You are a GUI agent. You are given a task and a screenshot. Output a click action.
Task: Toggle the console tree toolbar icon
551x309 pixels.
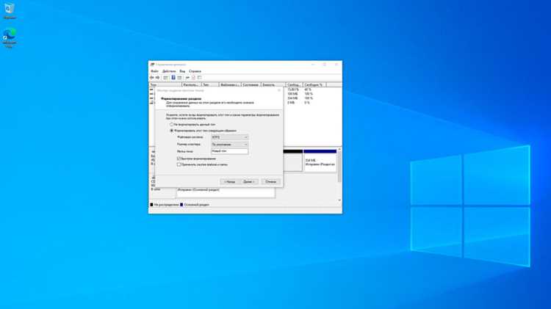pos(165,78)
